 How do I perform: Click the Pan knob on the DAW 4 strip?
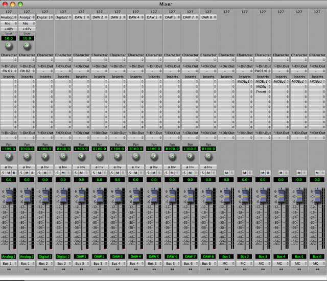136,156
